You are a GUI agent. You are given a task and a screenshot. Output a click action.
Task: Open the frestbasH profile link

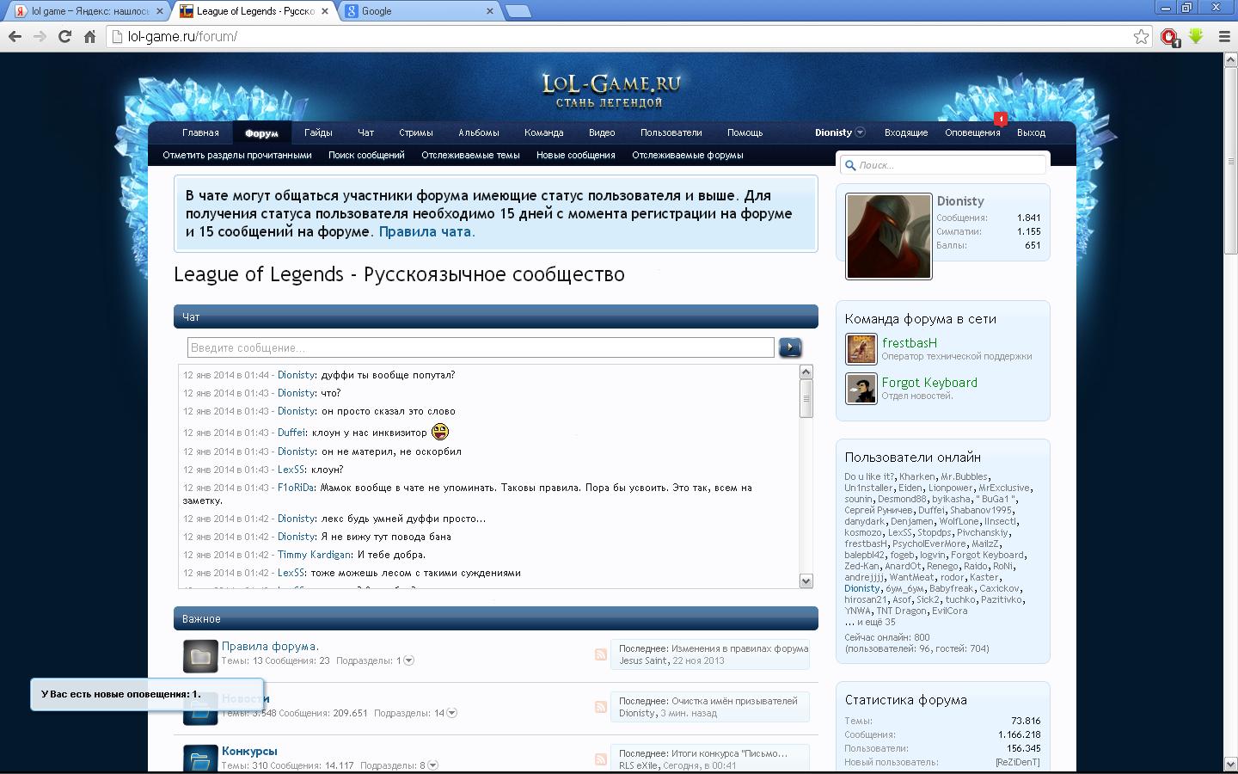(x=910, y=342)
